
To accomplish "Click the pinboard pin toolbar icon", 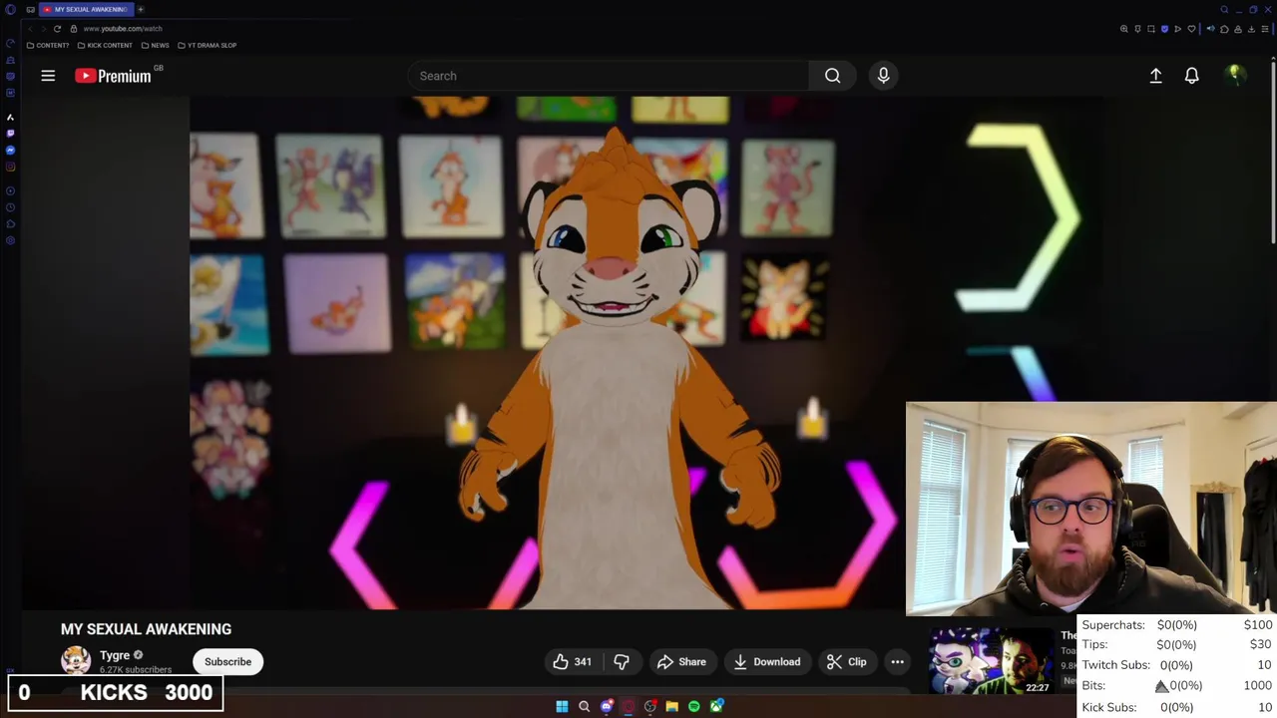I will [x=1137, y=29].
